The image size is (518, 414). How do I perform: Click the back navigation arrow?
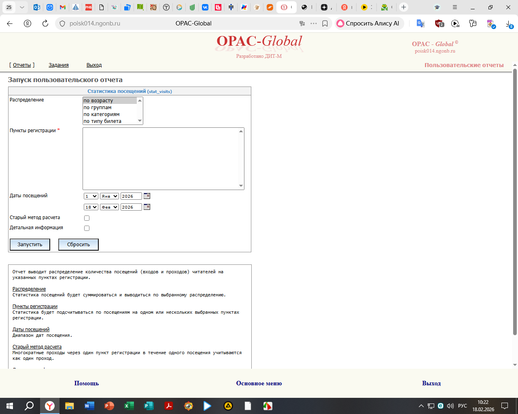pos(10,23)
